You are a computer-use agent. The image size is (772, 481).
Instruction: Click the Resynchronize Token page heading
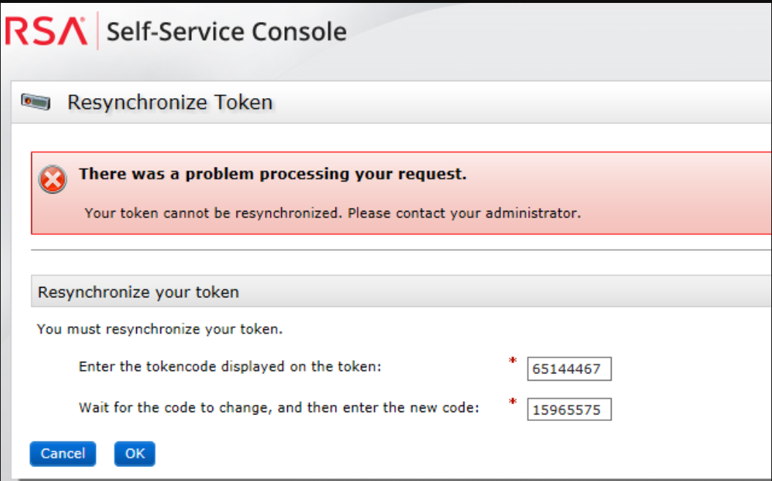tap(170, 102)
